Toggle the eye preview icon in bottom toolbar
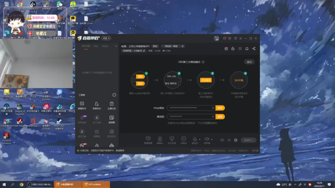This screenshot has width=335, height=188. click(229, 140)
